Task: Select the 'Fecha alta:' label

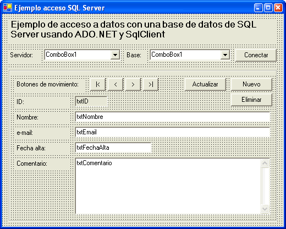Action: 31,148
